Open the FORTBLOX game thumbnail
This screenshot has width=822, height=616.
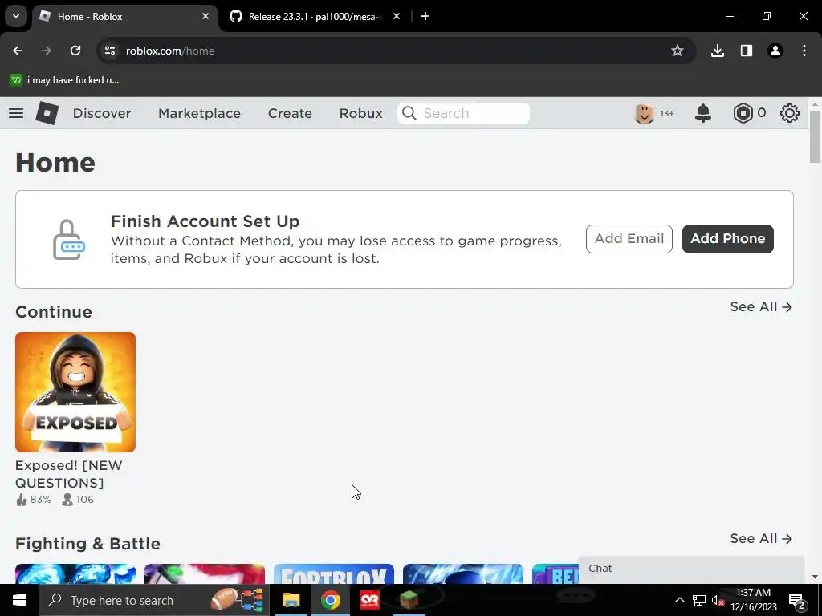[333, 574]
